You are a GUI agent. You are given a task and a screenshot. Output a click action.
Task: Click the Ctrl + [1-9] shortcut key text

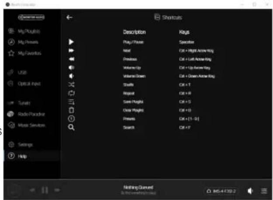[x=189, y=119]
